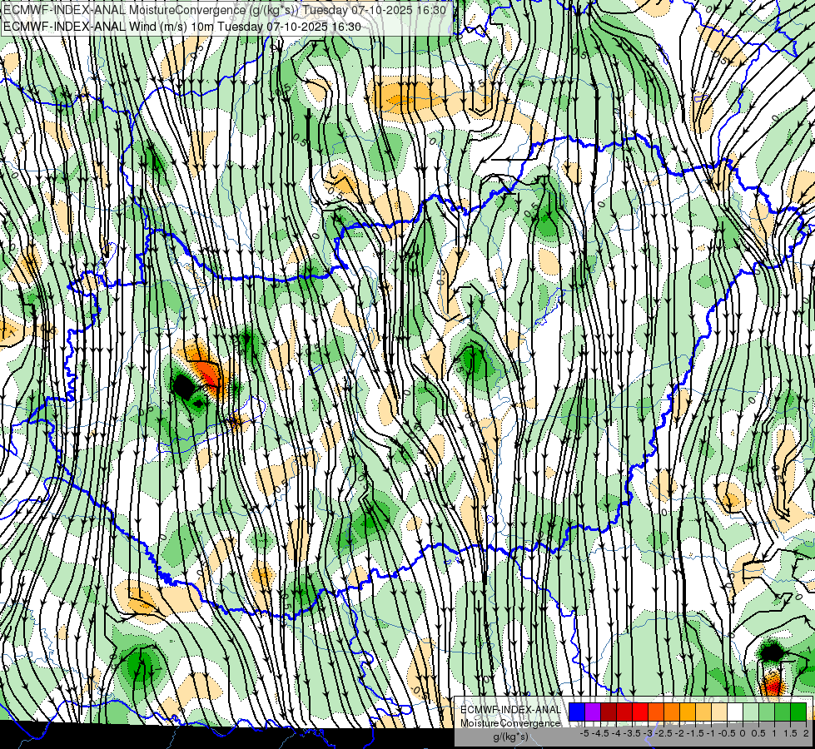
Task: Click the light green swatch between 0.5 and 1
Action: click(768, 712)
